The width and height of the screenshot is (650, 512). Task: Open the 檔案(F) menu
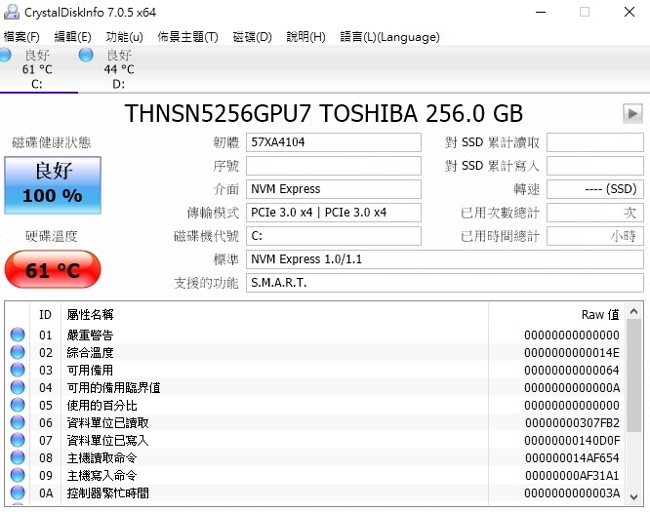[x=21, y=37]
